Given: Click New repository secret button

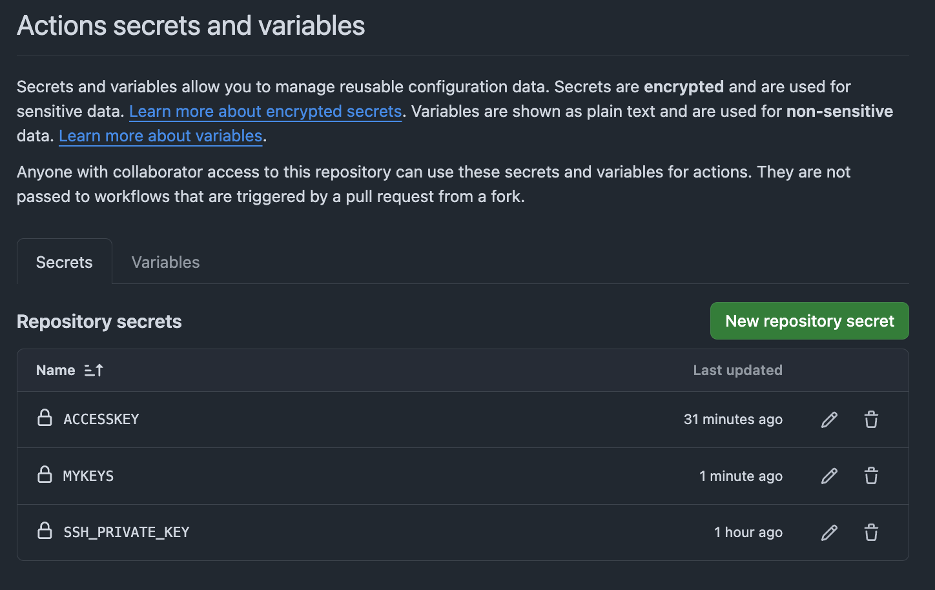Looking at the screenshot, I should point(809,321).
